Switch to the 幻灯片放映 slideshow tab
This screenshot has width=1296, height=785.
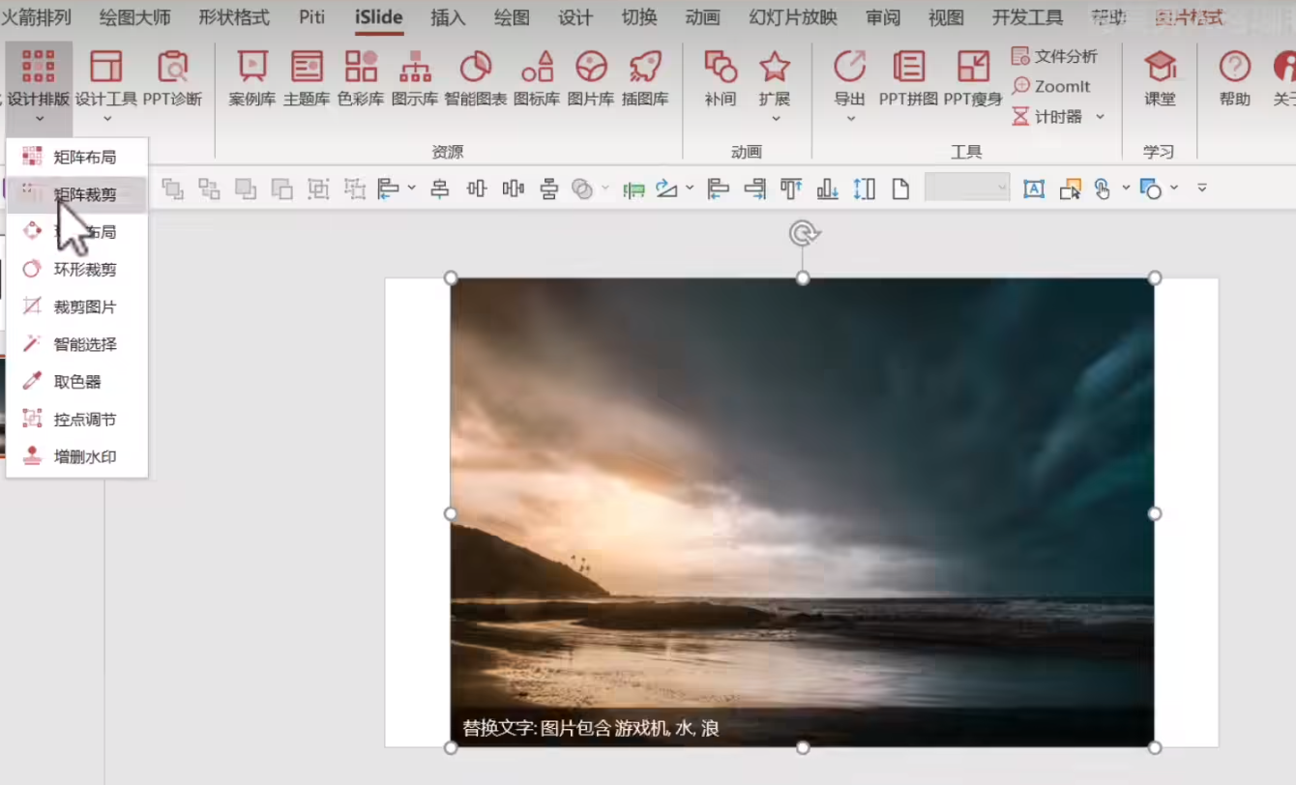794,17
